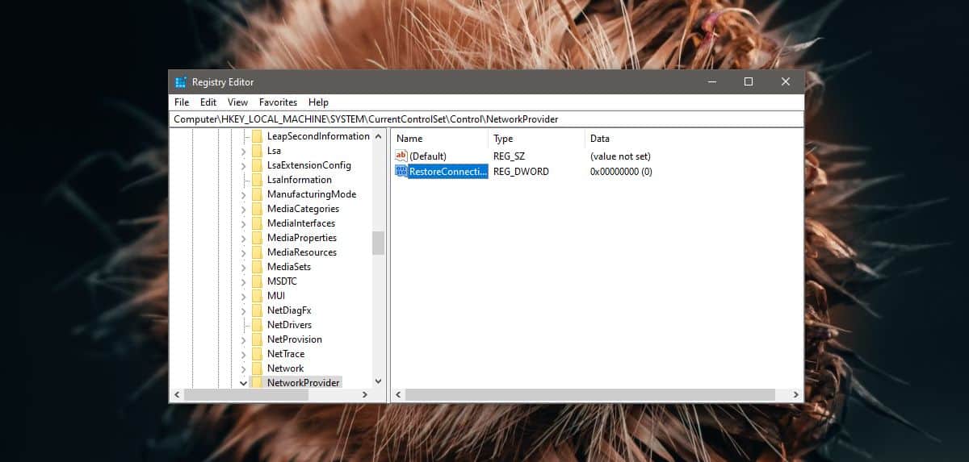Open the File menu
This screenshot has width=969, height=462.
pos(182,102)
